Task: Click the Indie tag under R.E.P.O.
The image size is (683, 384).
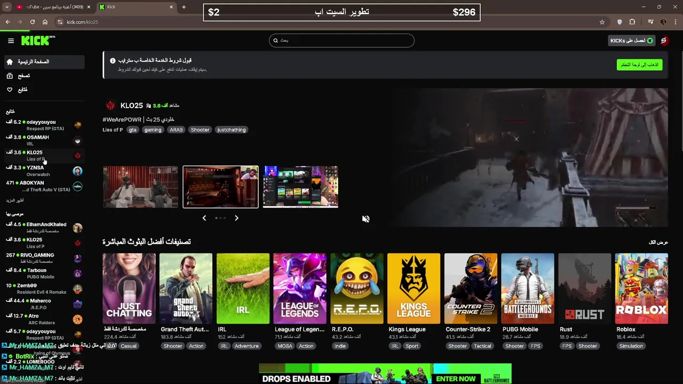Action: click(x=340, y=346)
